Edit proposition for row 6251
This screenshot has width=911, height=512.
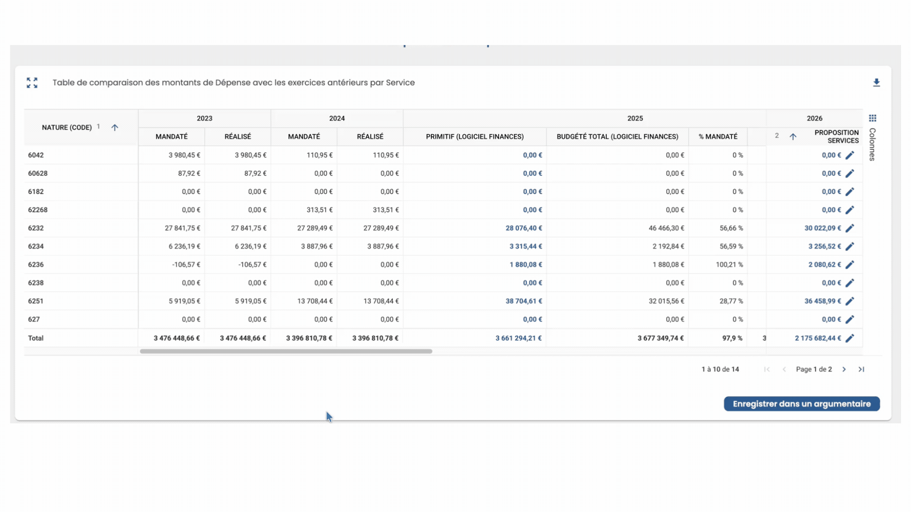[x=850, y=301]
